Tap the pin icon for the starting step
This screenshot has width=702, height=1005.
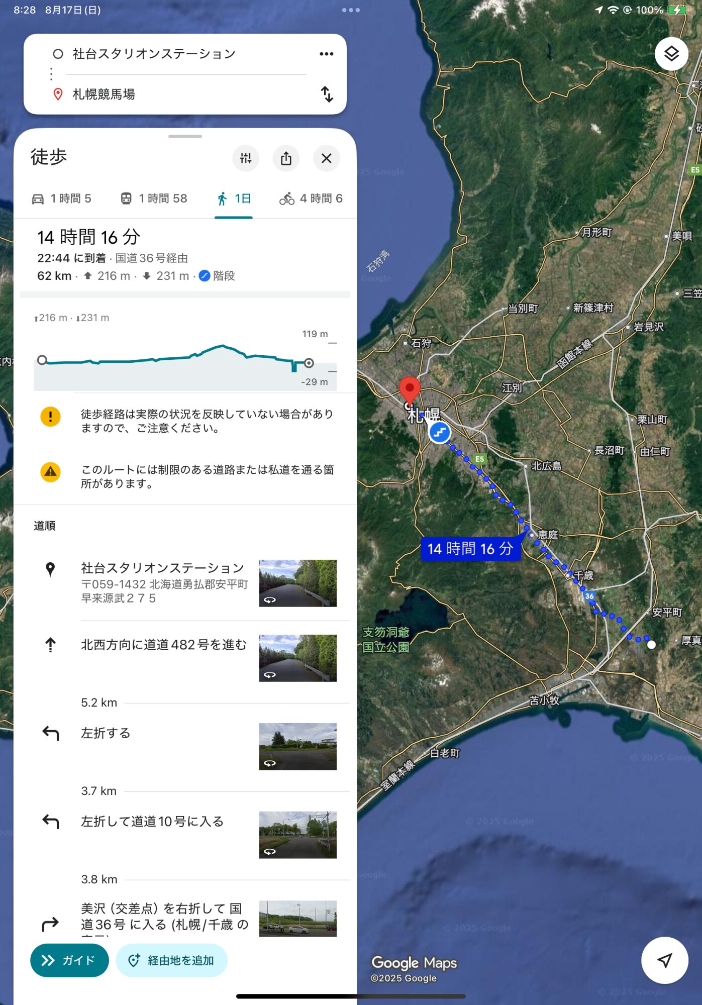50,569
